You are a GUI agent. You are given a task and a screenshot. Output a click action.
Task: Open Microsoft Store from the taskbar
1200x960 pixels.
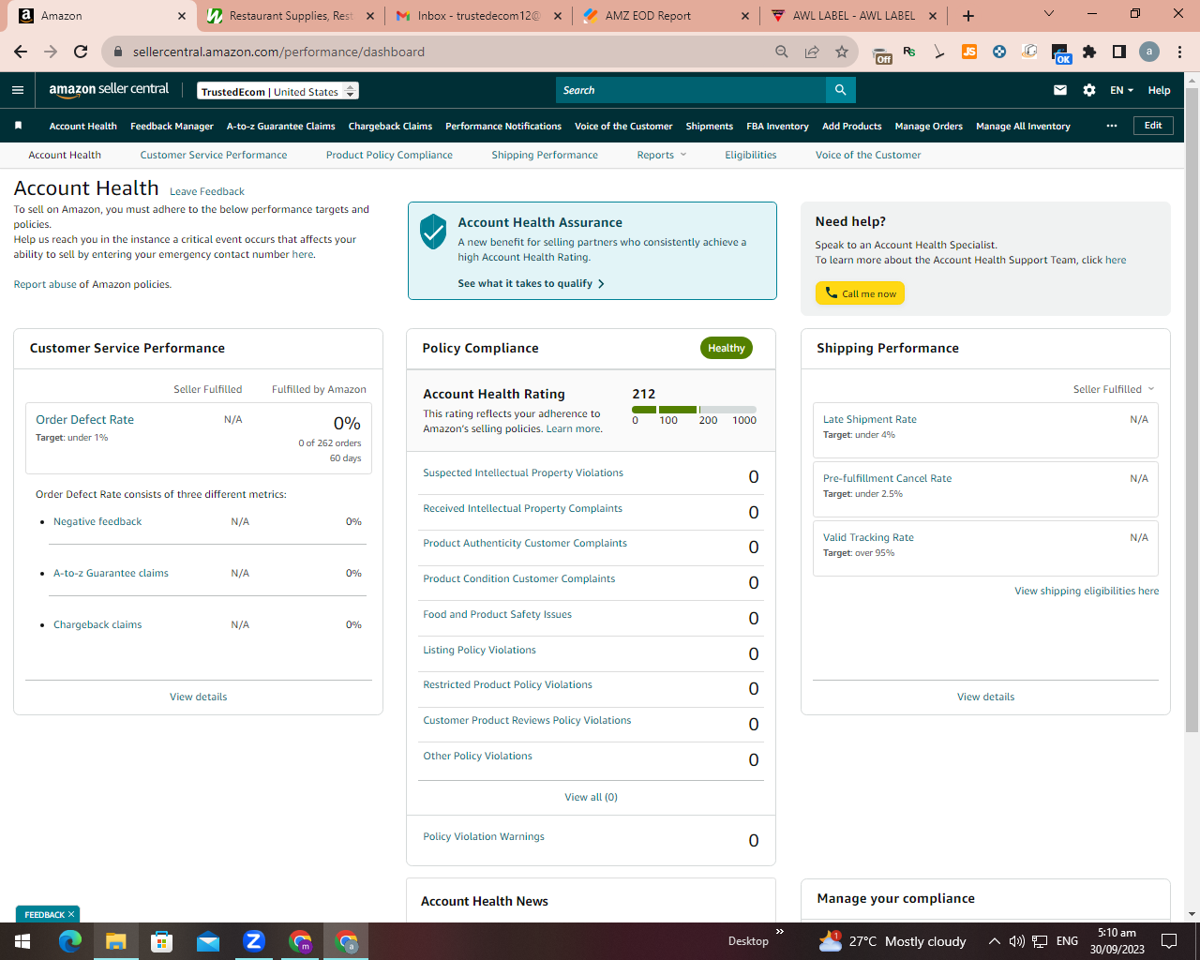(x=161, y=941)
